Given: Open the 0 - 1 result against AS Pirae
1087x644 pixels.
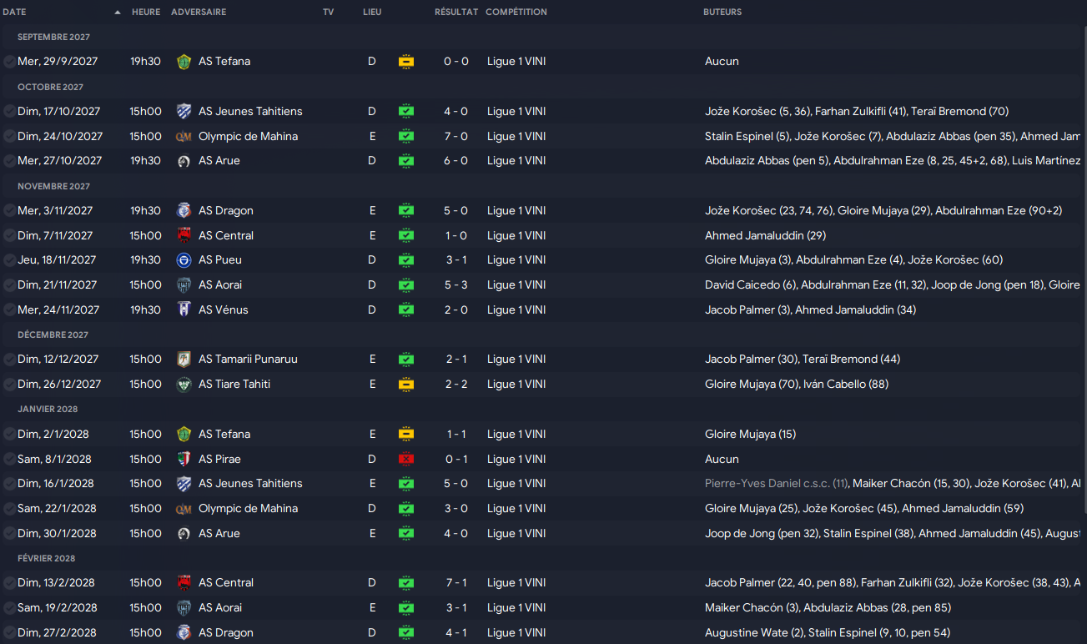Looking at the screenshot, I should pos(456,459).
